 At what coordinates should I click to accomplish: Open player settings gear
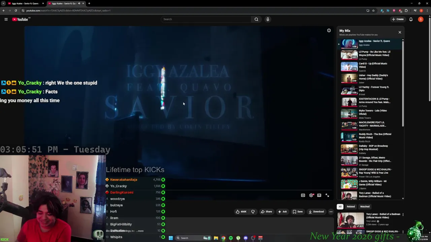click(x=311, y=195)
